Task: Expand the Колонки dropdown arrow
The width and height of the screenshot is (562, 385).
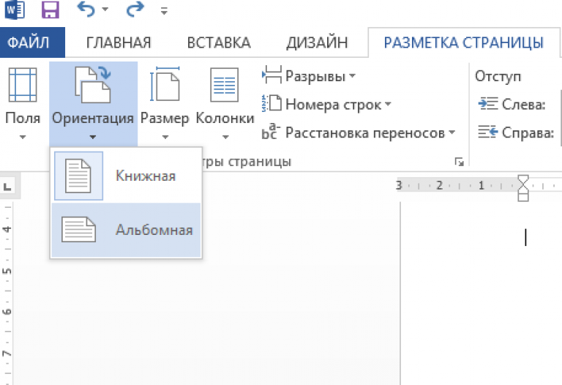Action: [225, 137]
